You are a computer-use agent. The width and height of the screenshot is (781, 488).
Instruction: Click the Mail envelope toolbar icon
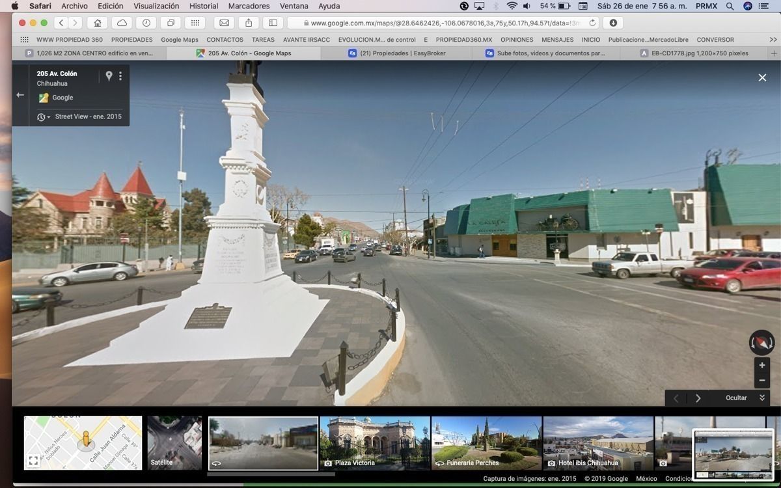224,23
